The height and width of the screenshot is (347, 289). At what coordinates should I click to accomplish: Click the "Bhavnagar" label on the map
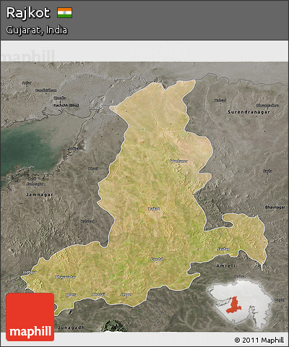(x=275, y=207)
